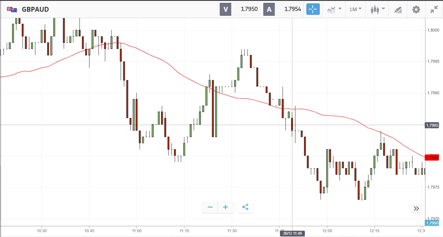Zoom out the chart with minus

210,207
